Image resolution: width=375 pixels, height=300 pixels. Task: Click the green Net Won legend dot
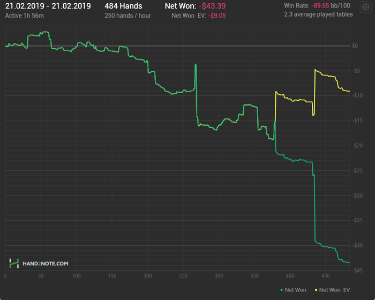coord(282,290)
